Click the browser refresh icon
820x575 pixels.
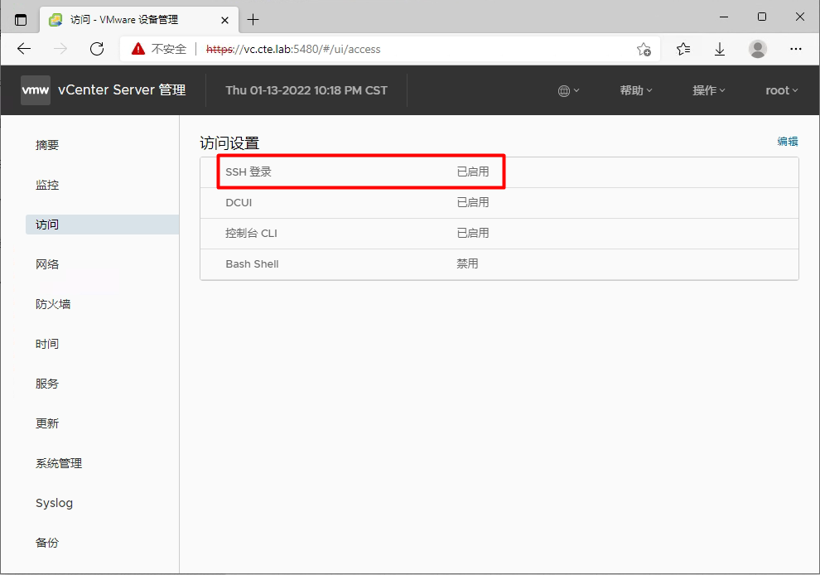(97, 49)
